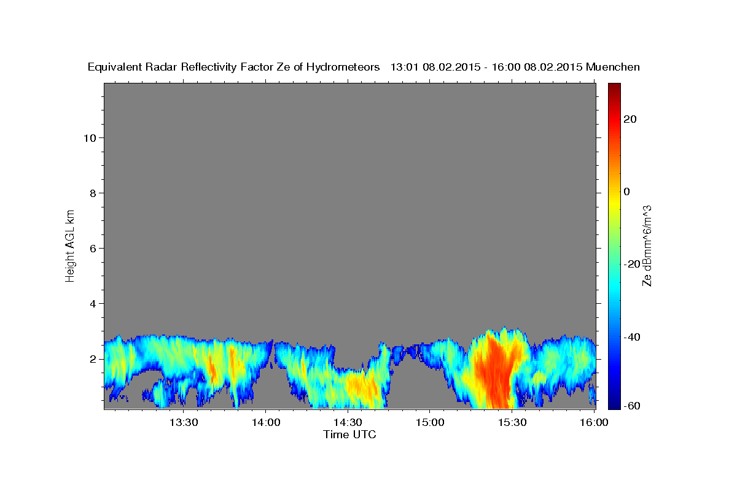Click the height tick label 6
737x491 pixels.
[x=93, y=249]
